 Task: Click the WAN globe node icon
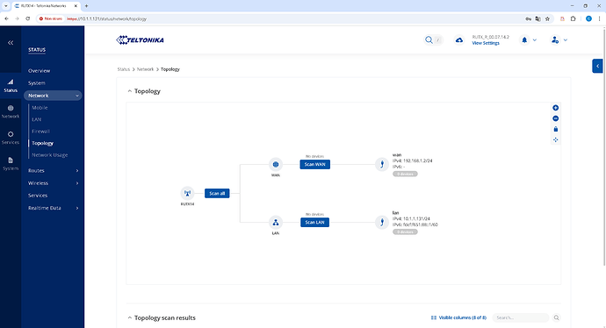coord(276,164)
